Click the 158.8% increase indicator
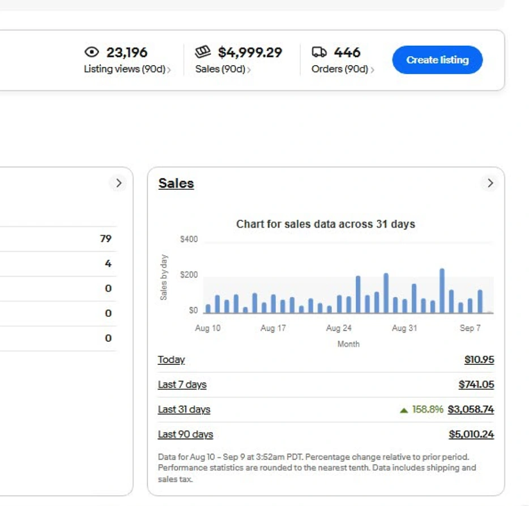 point(428,410)
